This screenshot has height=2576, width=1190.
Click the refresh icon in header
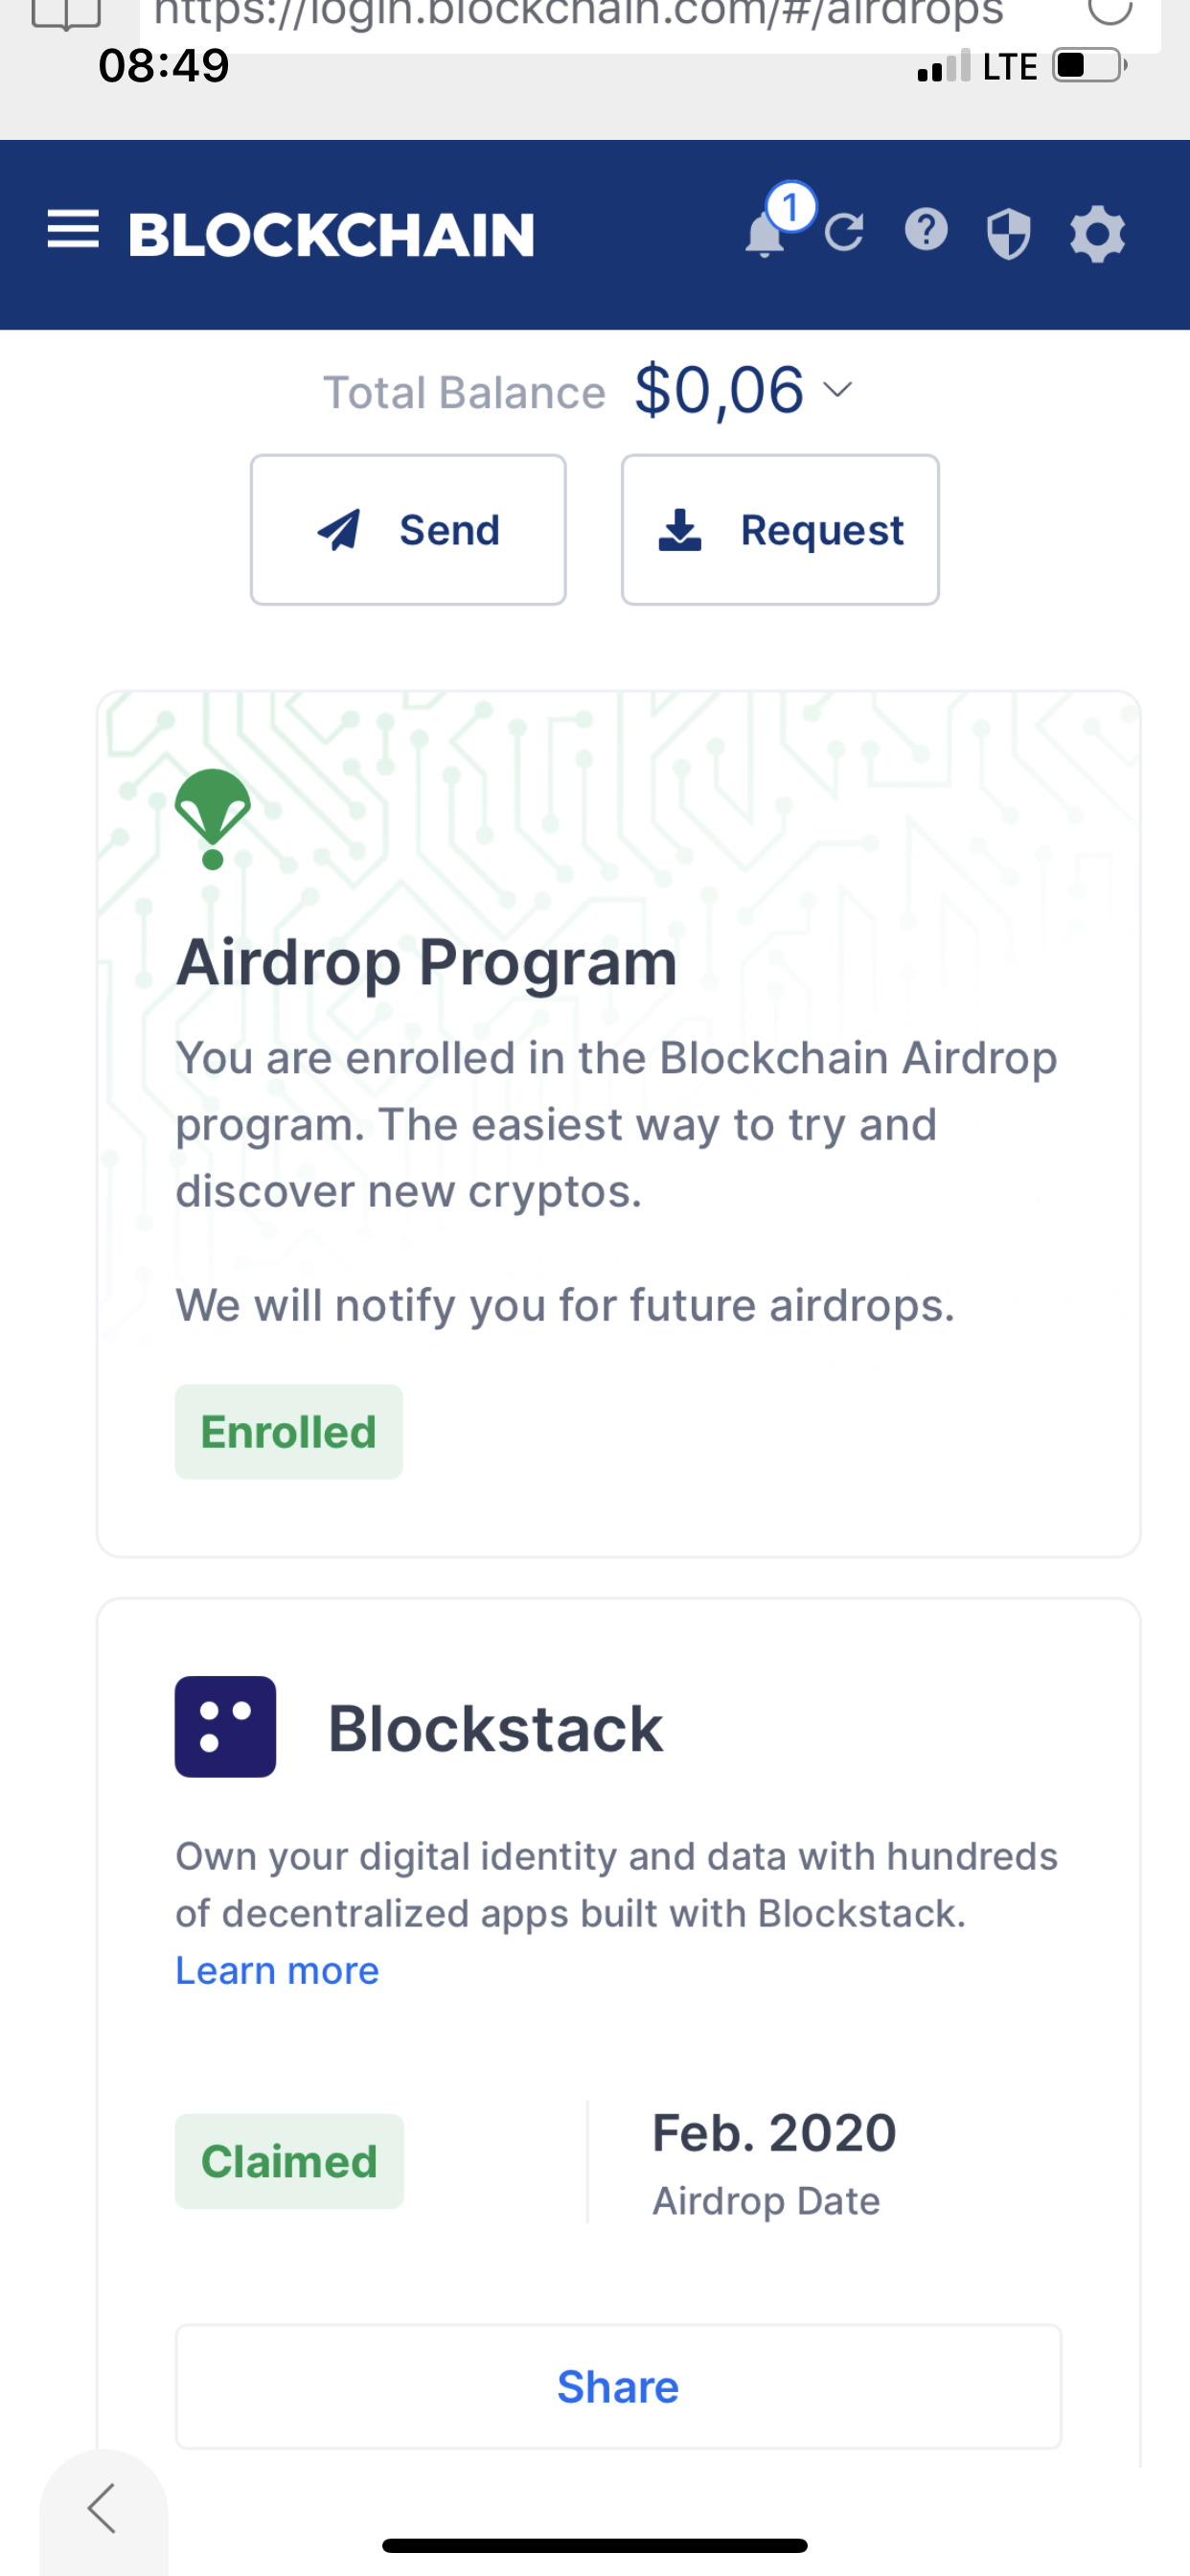(844, 233)
